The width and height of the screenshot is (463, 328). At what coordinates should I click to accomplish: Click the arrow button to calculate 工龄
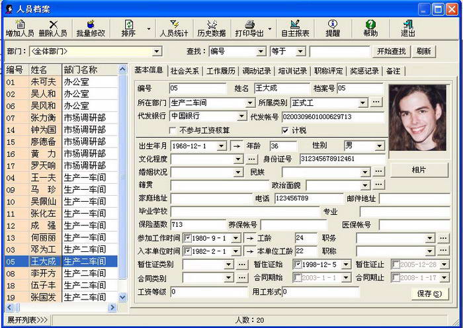click(250, 238)
